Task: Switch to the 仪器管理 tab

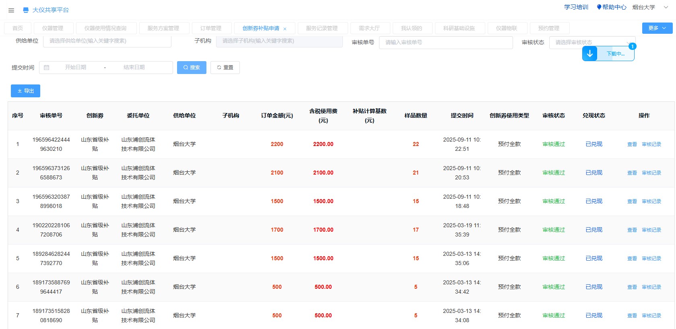Action: (53, 28)
